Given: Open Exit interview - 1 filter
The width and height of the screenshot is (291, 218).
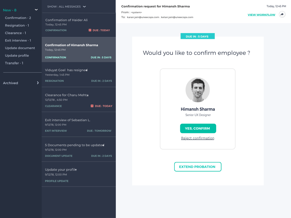Looking at the screenshot, I should (18, 40).
